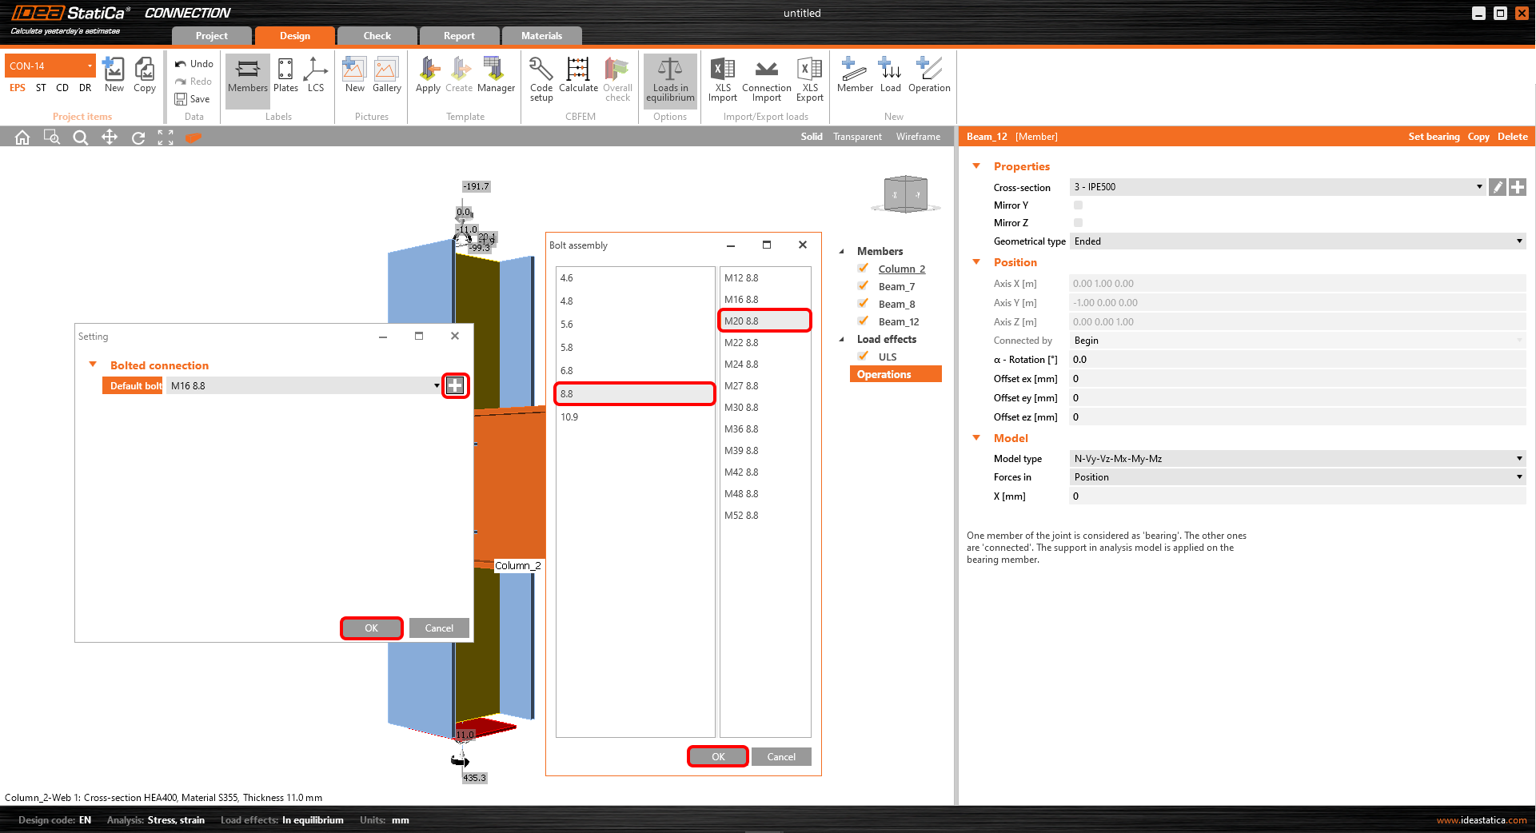
Task: Collapse the Properties section
Action: tap(976, 166)
